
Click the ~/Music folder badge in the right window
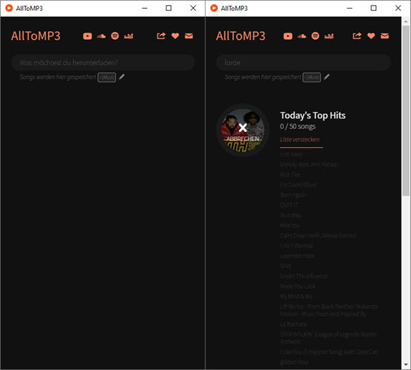pyautogui.click(x=312, y=77)
